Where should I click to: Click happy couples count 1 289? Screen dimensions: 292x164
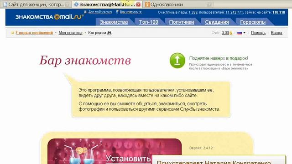point(193,12)
